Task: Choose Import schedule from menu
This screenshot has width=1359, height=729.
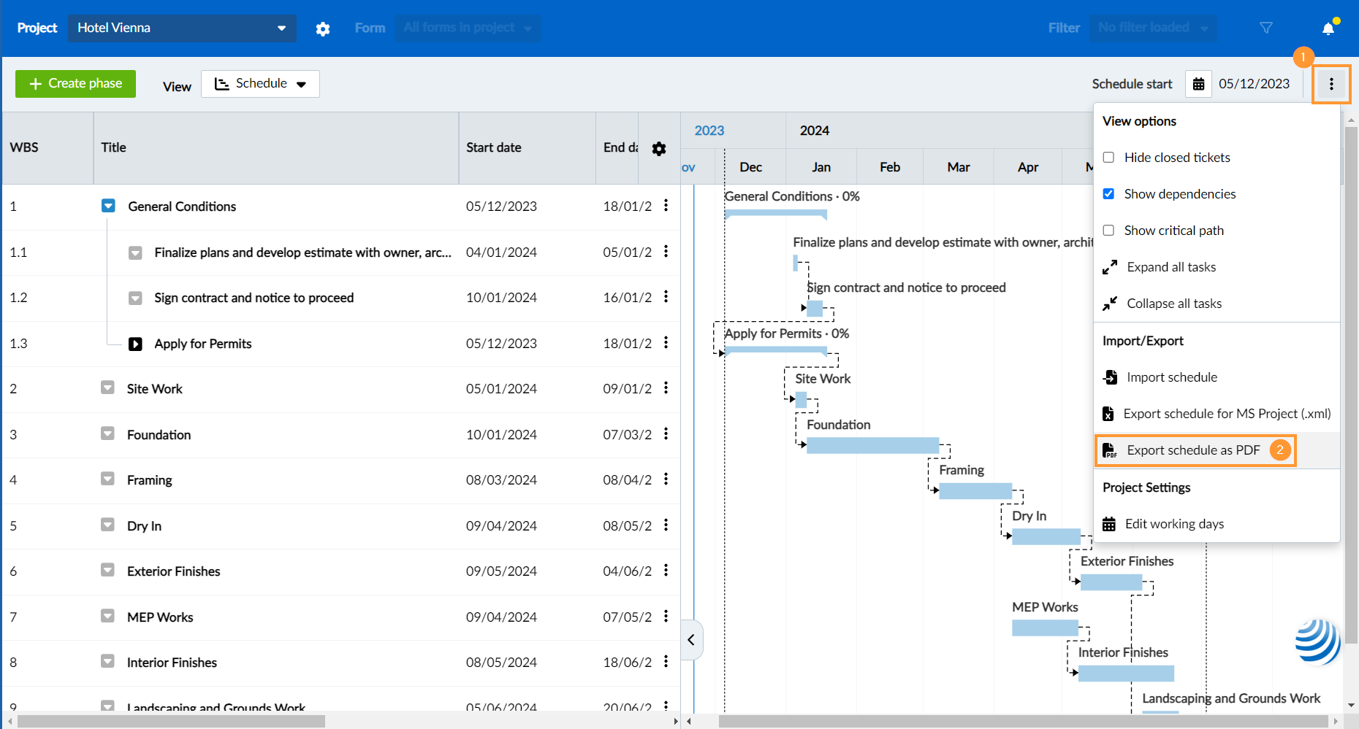Action: tap(1171, 377)
